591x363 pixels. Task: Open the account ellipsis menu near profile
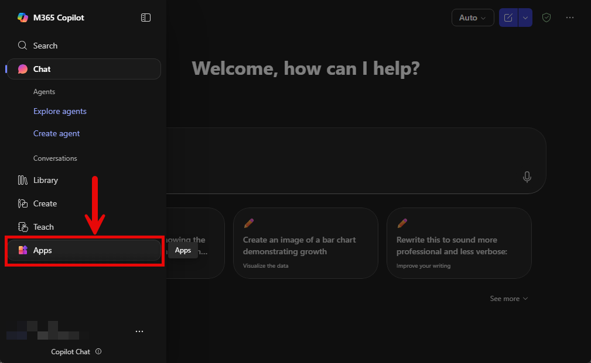click(x=139, y=331)
